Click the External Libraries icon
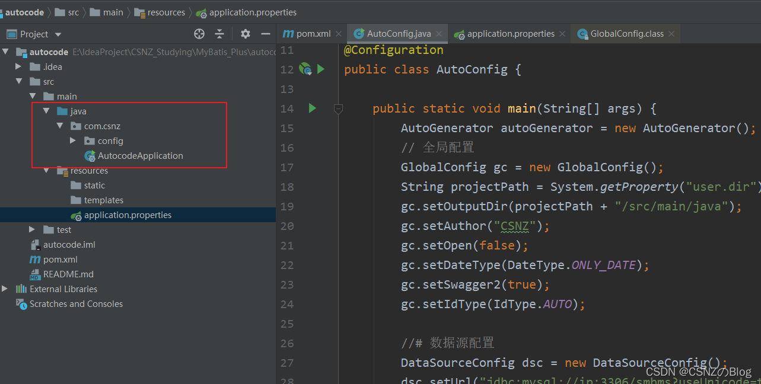The height and width of the screenshot is (384, 761). coord(21,289)
